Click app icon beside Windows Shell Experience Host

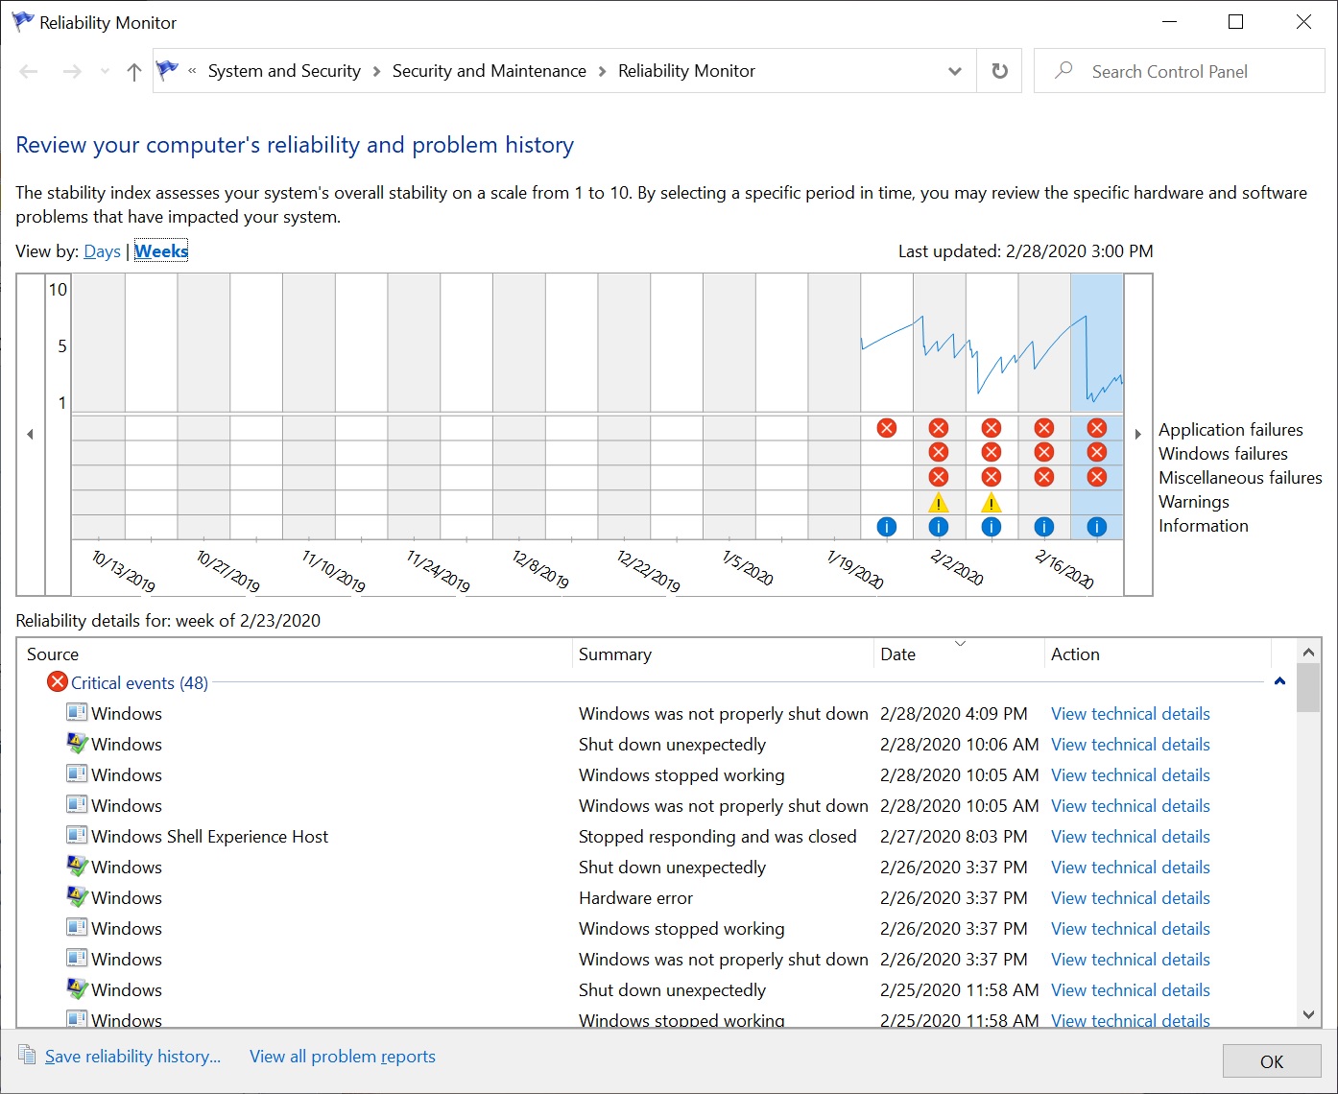coord(77,836)
